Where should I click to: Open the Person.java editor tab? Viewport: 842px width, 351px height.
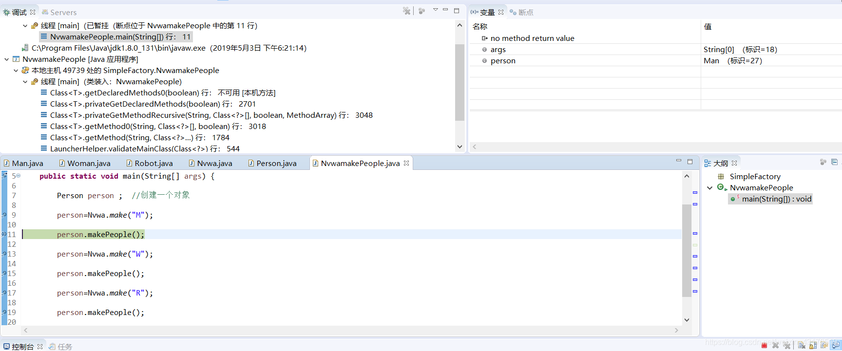coord(272,164)
